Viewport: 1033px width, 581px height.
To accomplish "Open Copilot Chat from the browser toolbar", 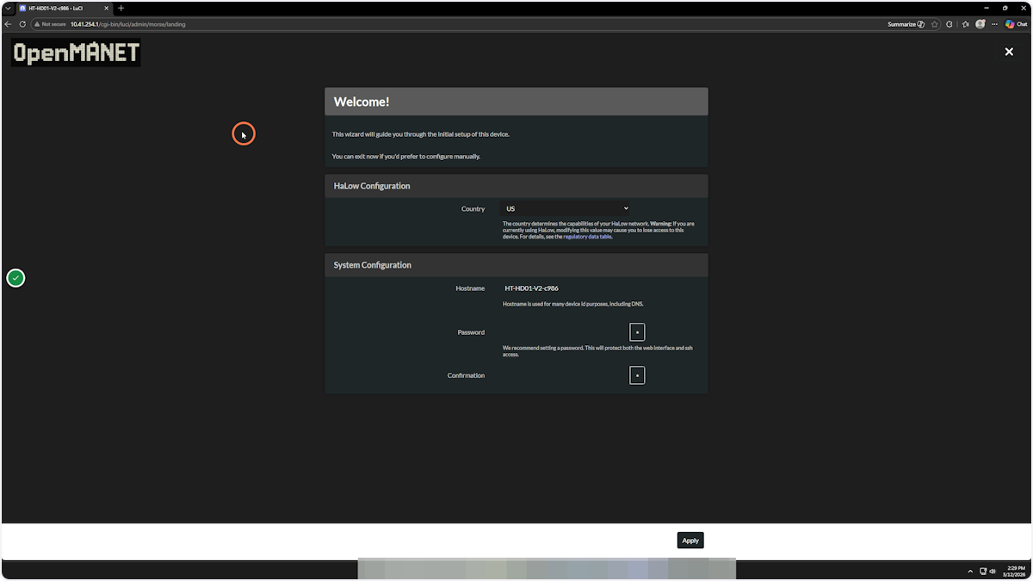I will click(x=1016, y=24).
